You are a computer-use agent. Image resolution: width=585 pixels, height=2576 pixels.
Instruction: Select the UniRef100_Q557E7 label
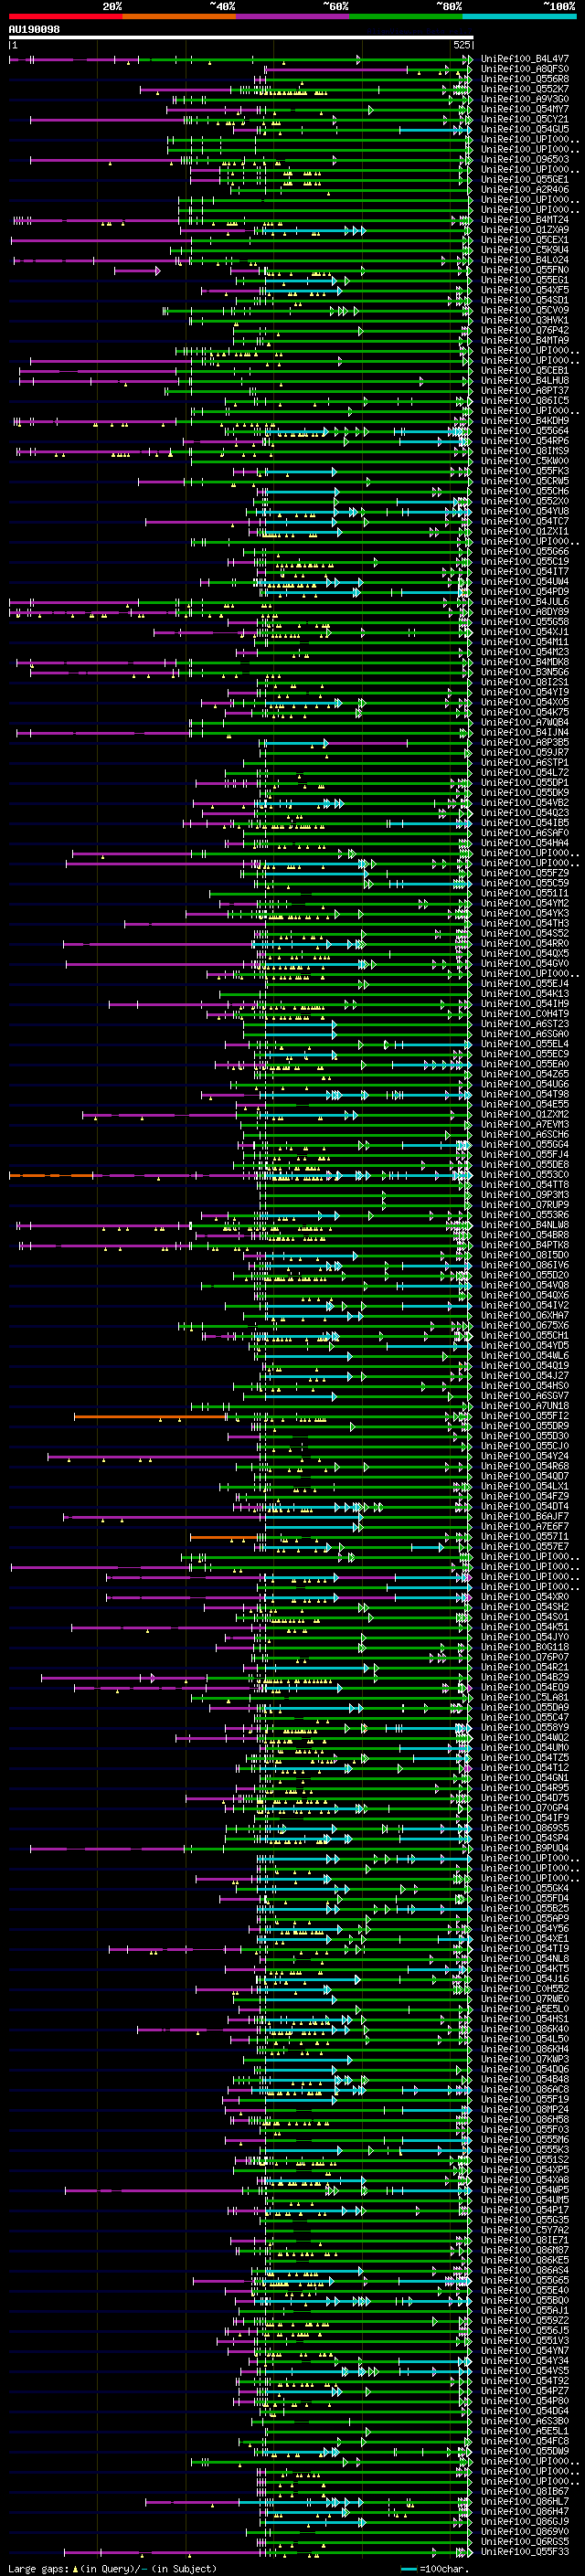525,1547
